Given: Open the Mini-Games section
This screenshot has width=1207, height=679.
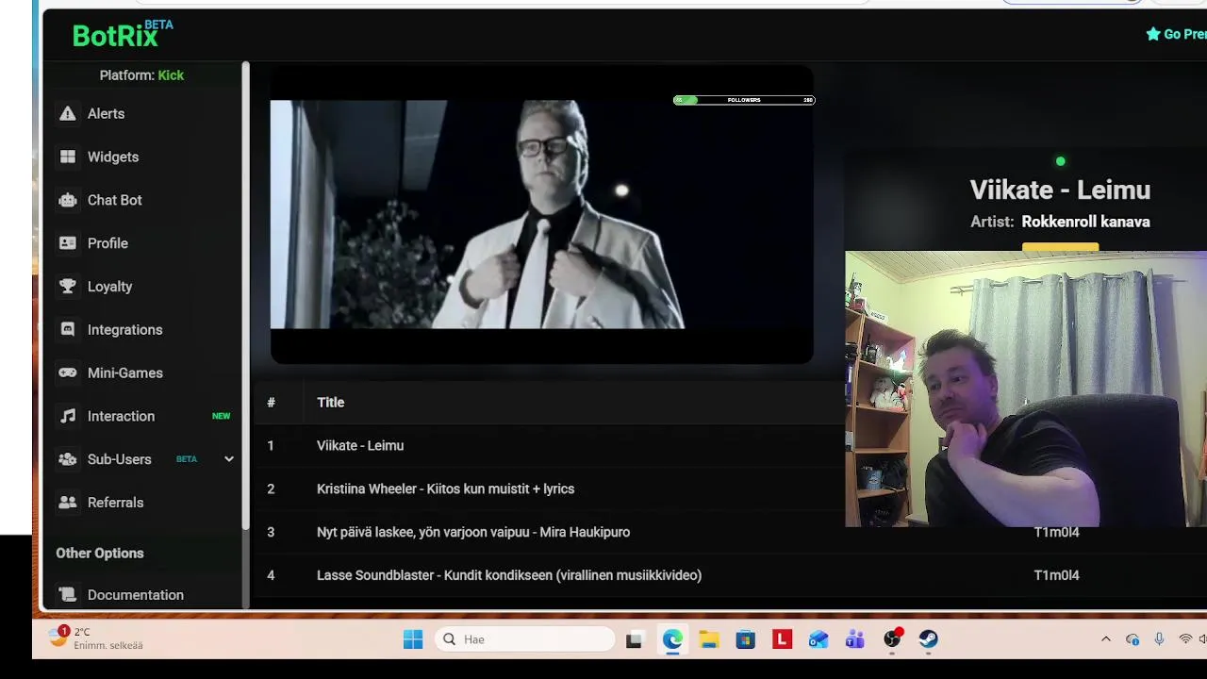Looking at the screenshot, I should tap(125, 373).
